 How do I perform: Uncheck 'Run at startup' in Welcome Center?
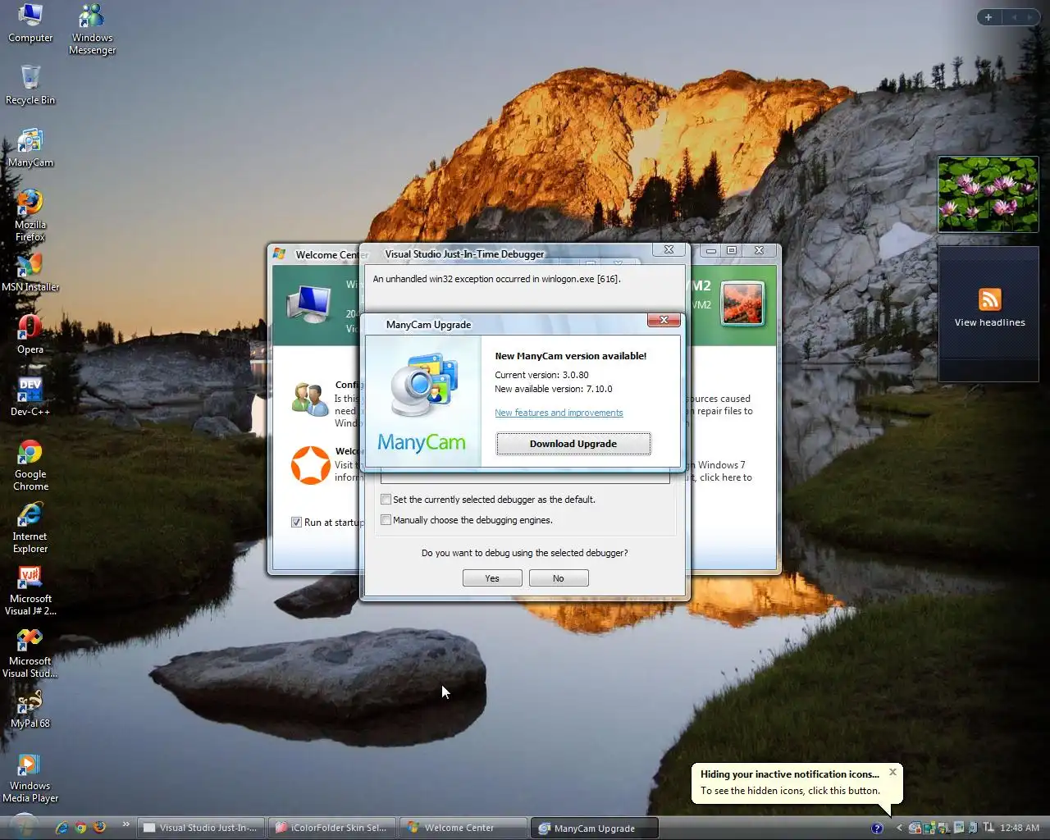[x=296, y=523]
